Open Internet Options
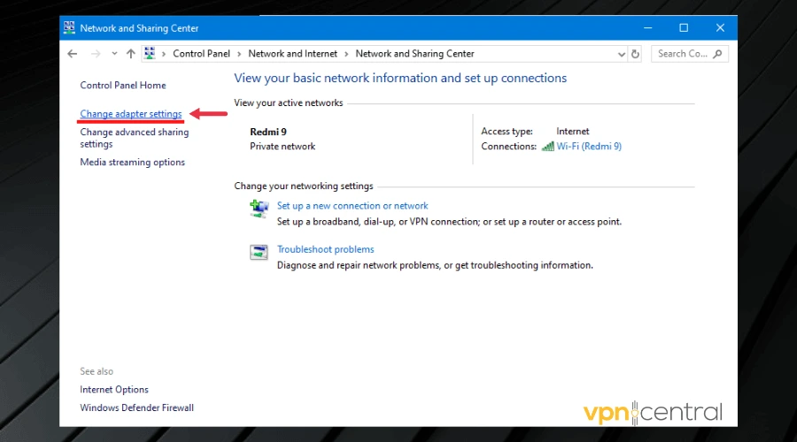This screenshot has width=797, height=442. 114,390
